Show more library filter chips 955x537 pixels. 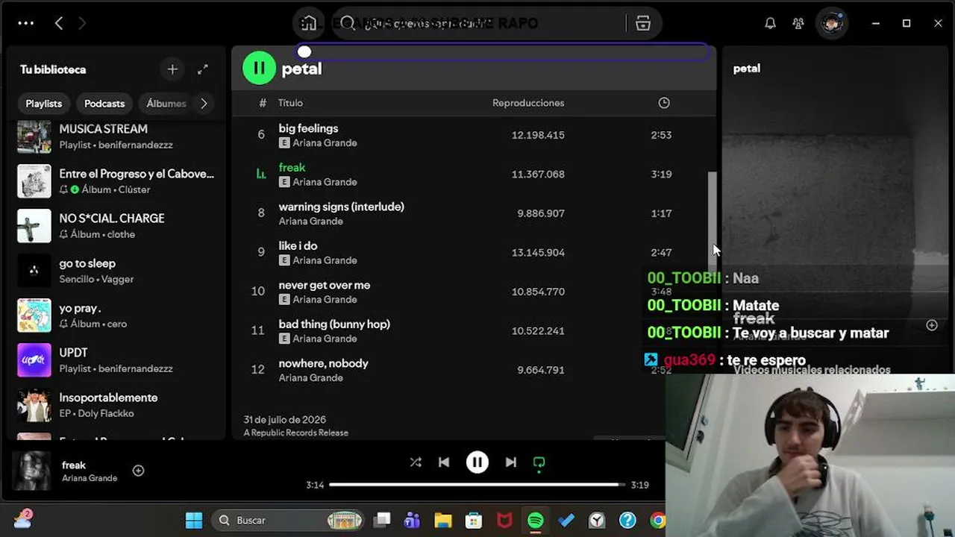coord(204,104)
